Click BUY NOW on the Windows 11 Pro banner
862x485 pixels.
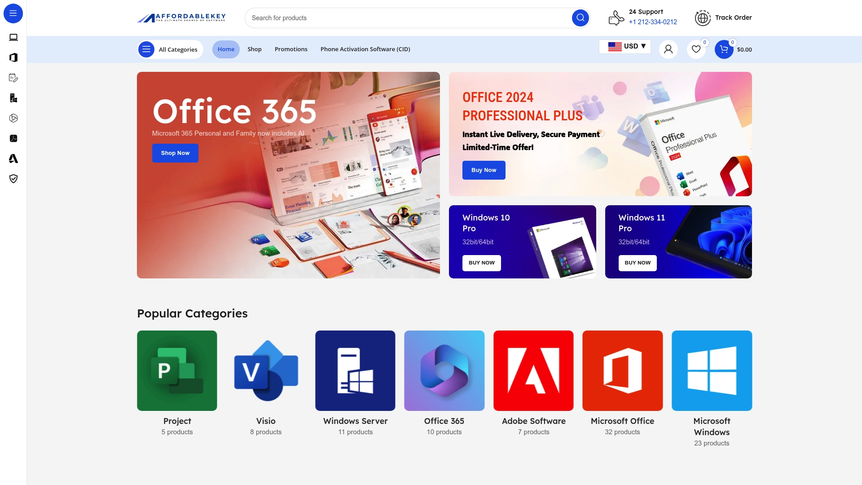pos(638,263)
